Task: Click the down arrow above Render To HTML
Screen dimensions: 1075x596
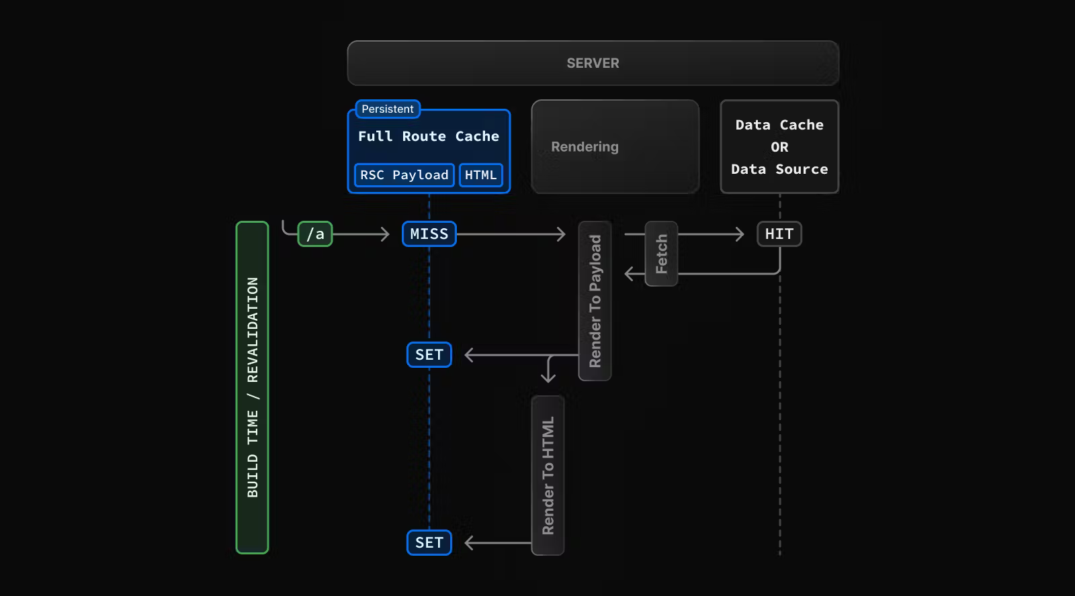Action: (548, 377)
